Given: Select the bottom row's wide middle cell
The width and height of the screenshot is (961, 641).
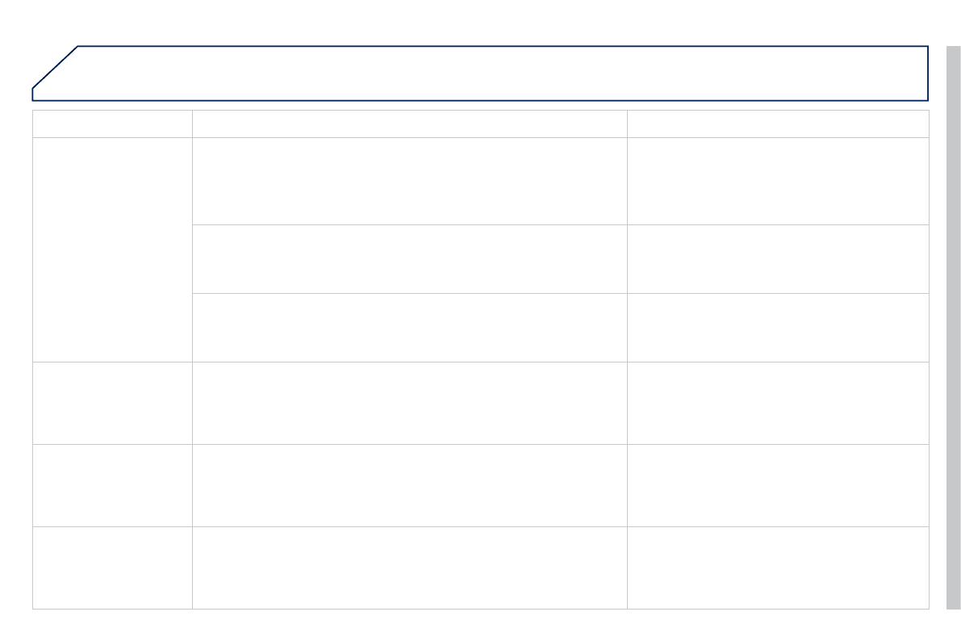Looking at the screenshot, I should point(409,568).
